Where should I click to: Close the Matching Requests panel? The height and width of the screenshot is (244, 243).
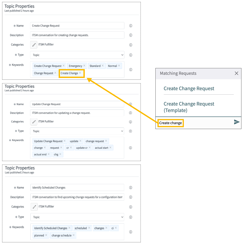coord(236,73)
